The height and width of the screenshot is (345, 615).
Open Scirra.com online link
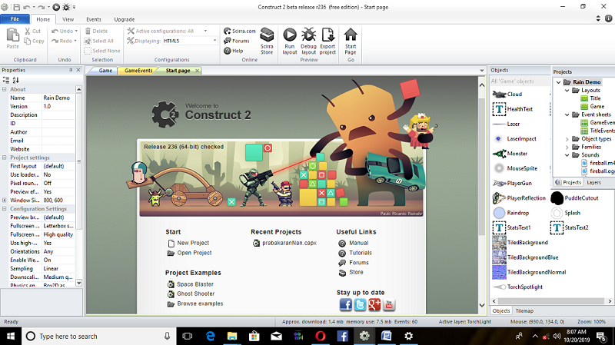[239, 31]
